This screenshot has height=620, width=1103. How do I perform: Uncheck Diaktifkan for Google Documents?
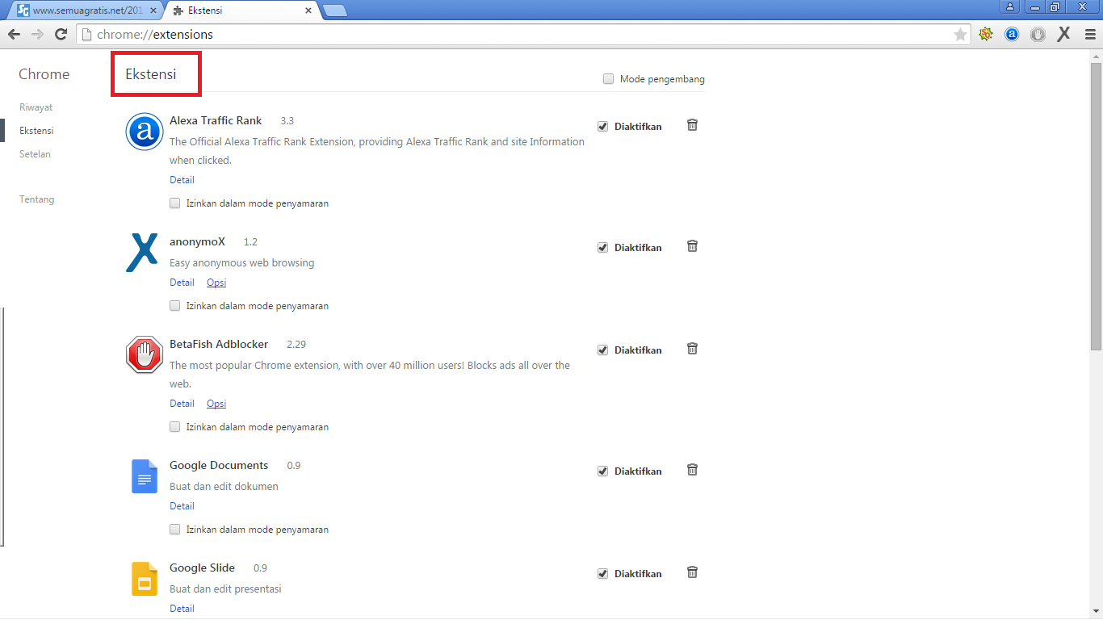tap(602, 471)
